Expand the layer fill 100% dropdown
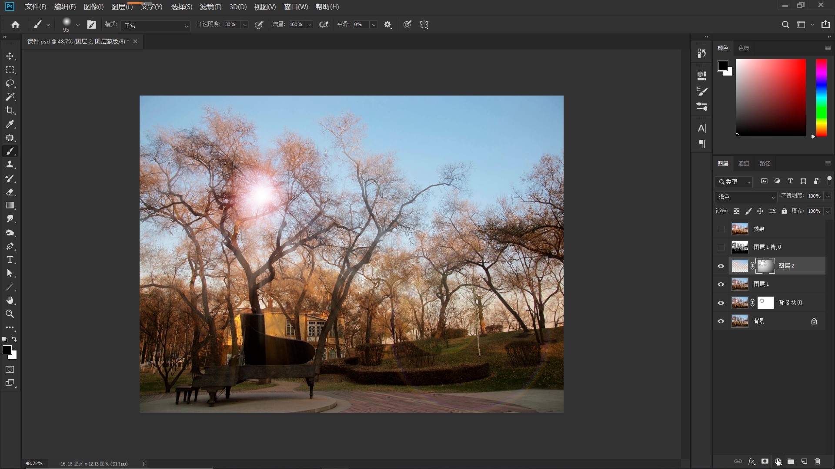The height and width of the screenshot is (469, 835). pyautogui.click(x=828, y=211)
